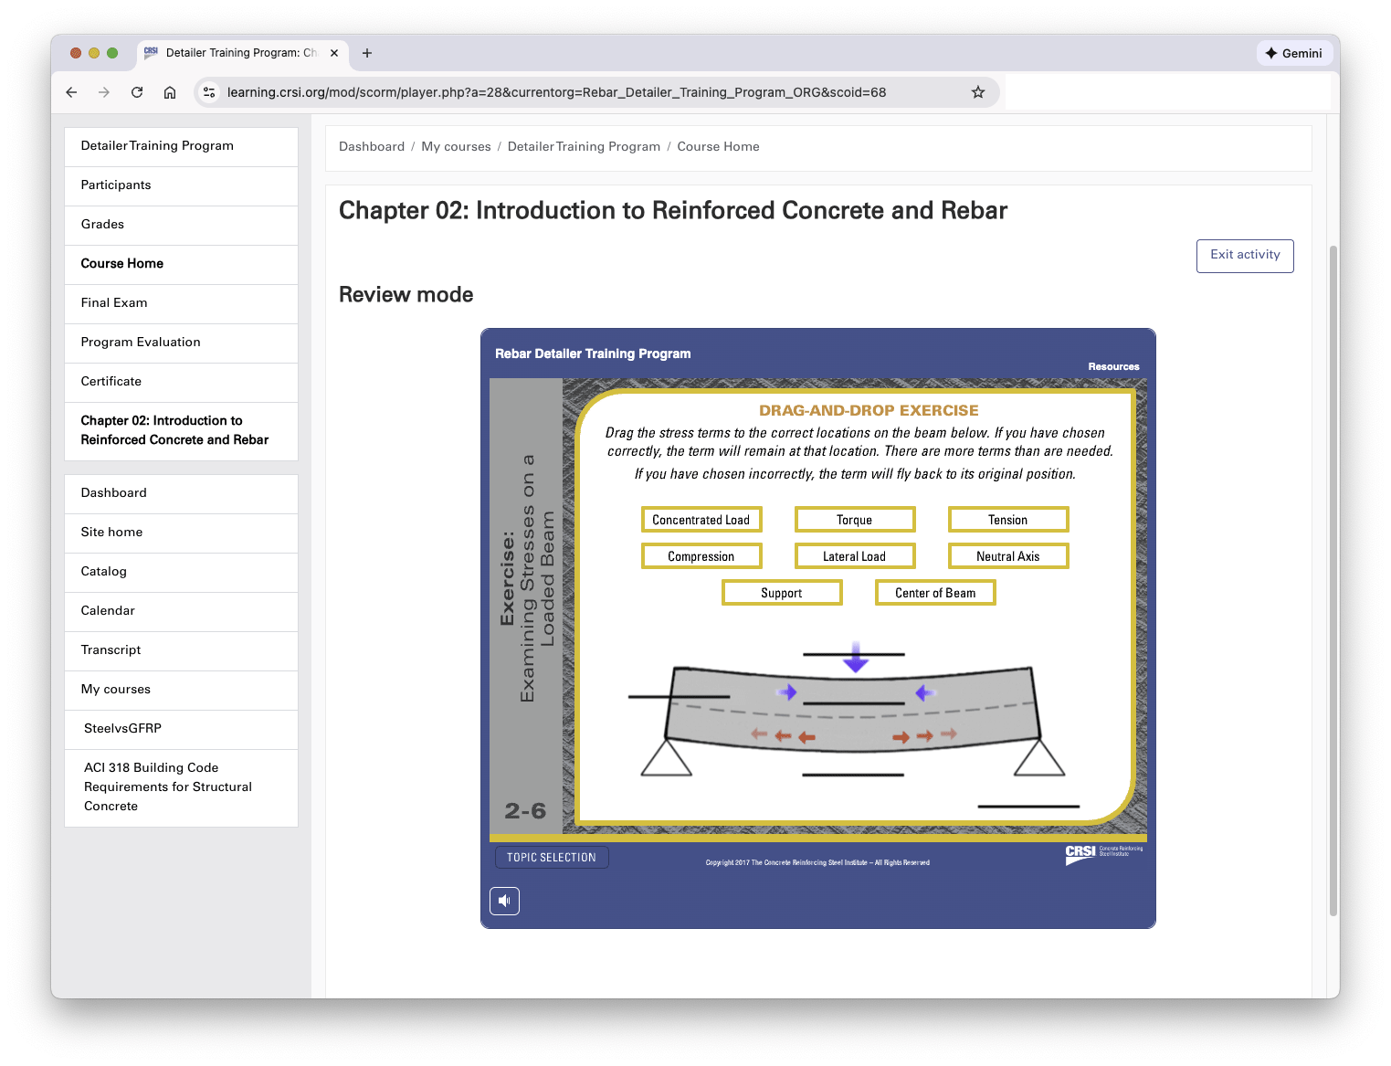Viewport: 1391px width, 1066px height.
Task: Click the forward navigation arrow icon
Action: 104,92
